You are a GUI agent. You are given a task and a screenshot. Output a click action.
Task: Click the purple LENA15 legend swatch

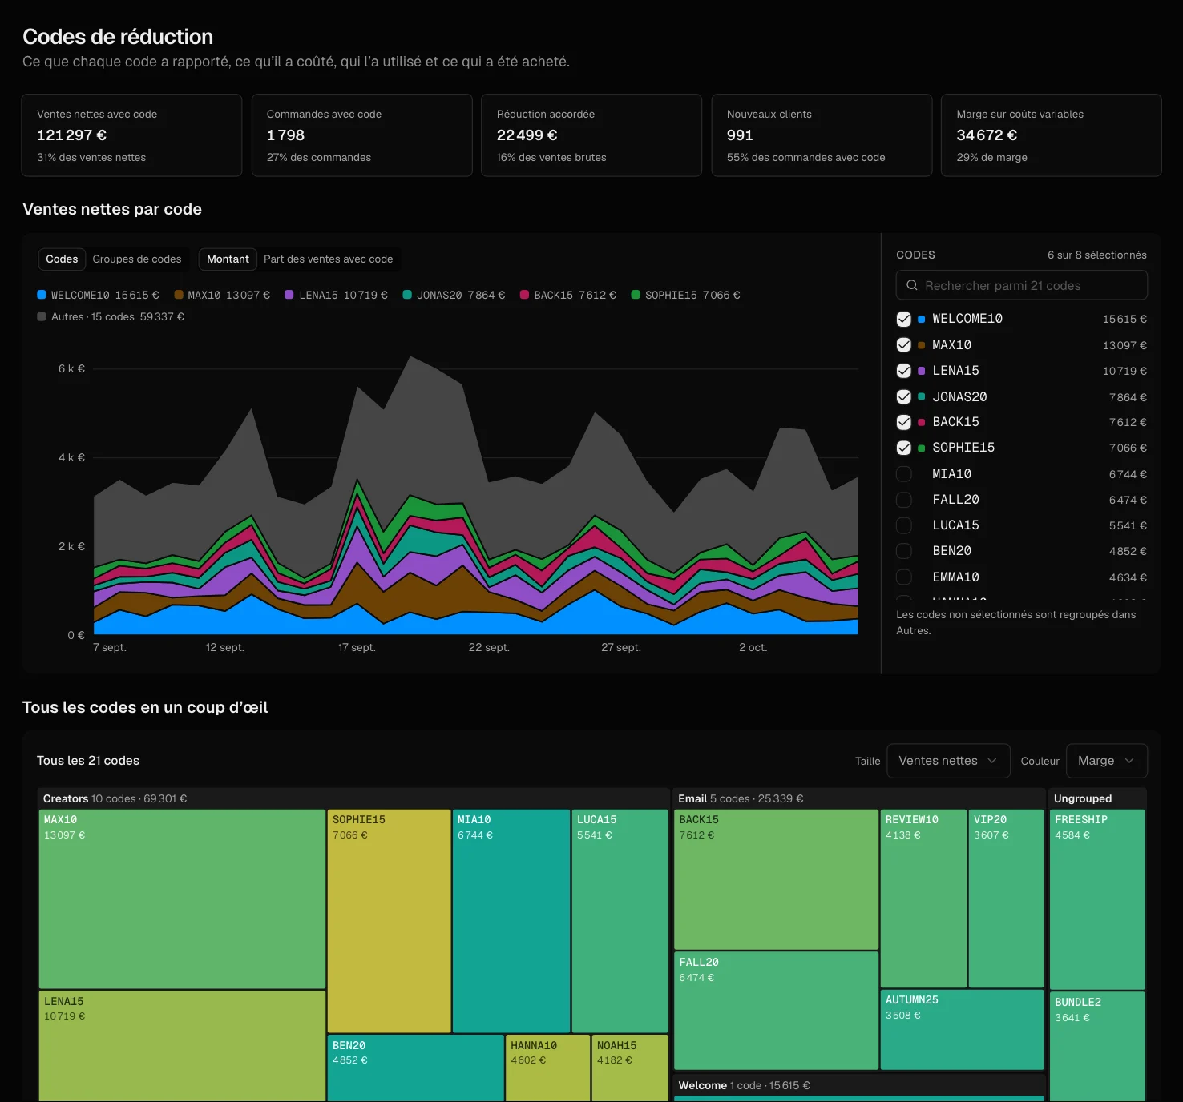(289, 295)
